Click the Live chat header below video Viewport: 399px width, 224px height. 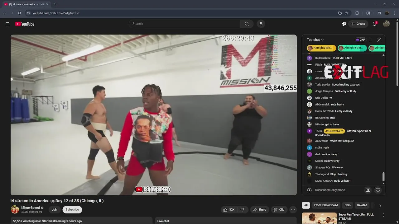pos(163,221)
